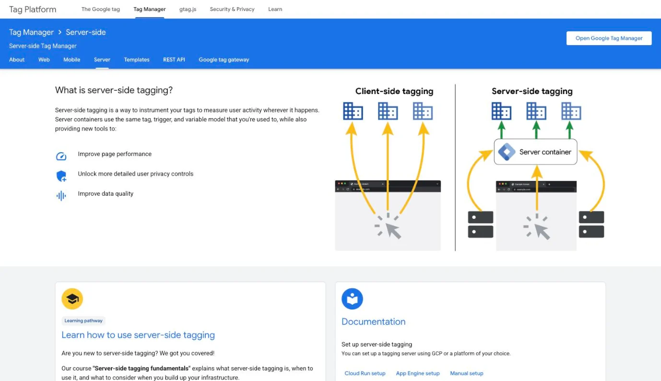Click the 'Improve data quality' text
661x381 pixels.
tap(106, 194)
